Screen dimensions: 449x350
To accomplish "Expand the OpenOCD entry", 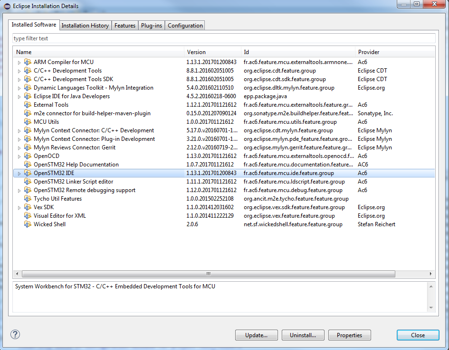I will point(19,157).
